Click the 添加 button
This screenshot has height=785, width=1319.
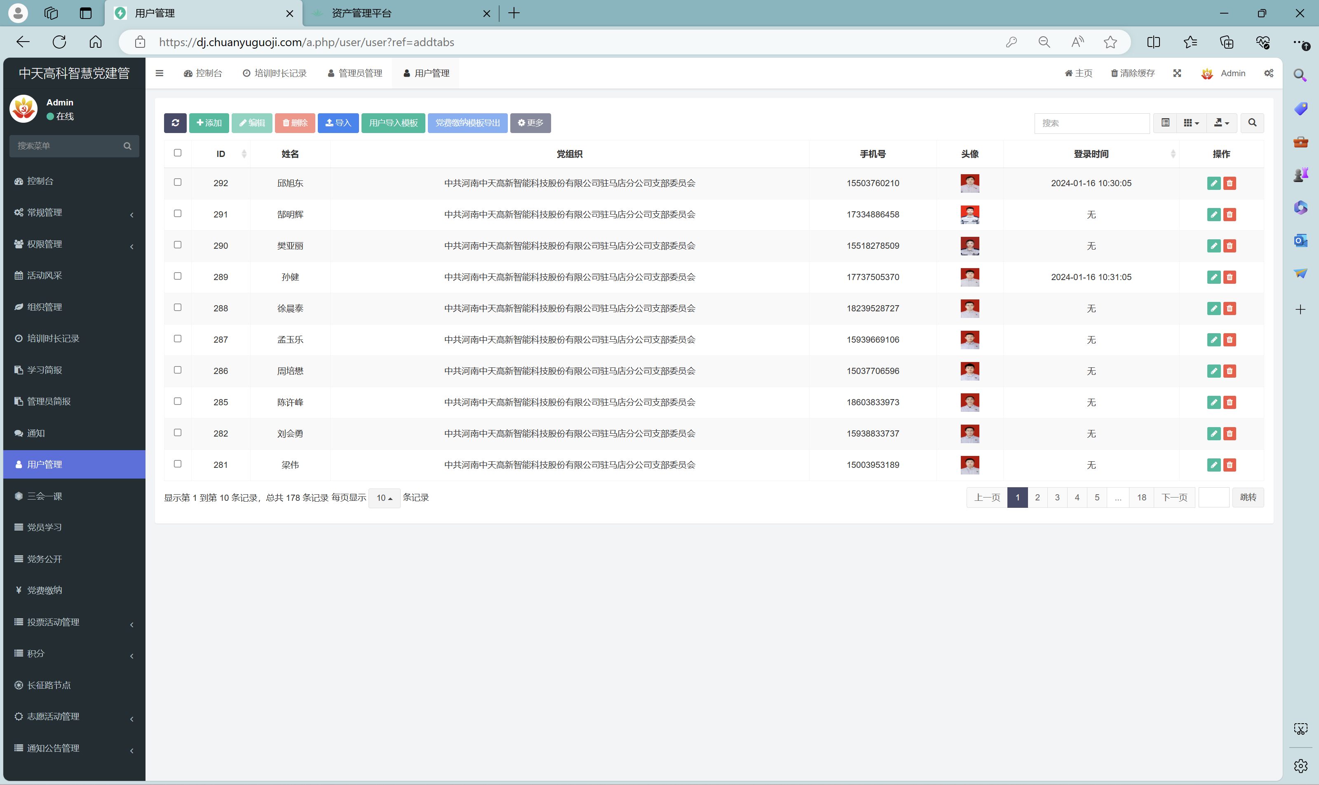209,123
